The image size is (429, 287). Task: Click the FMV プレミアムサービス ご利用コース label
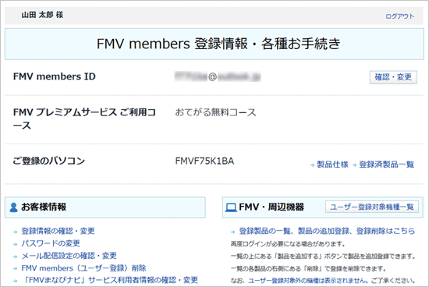point(84,119)
